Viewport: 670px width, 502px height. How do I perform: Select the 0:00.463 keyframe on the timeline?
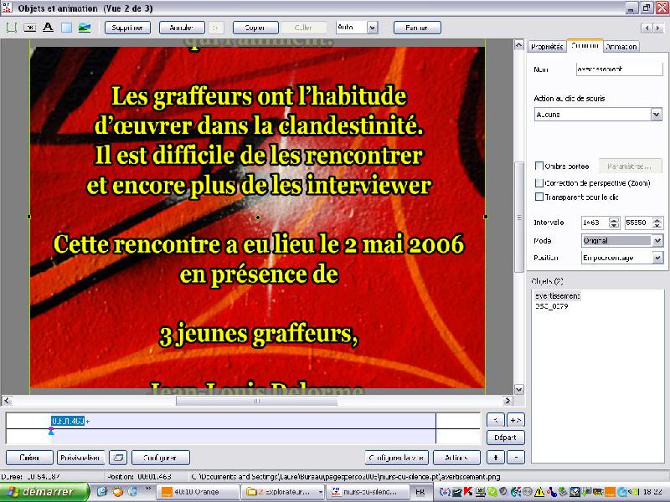tap(68, 422)
